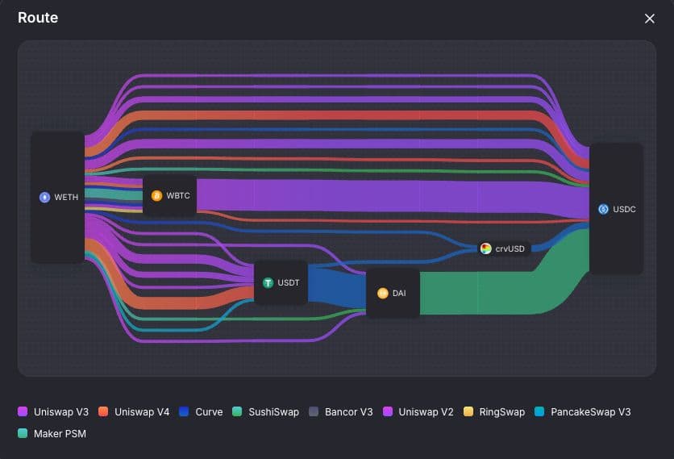
Task: Click the Maker PSM teal legend swatch
Action: (x=23, y=433)
